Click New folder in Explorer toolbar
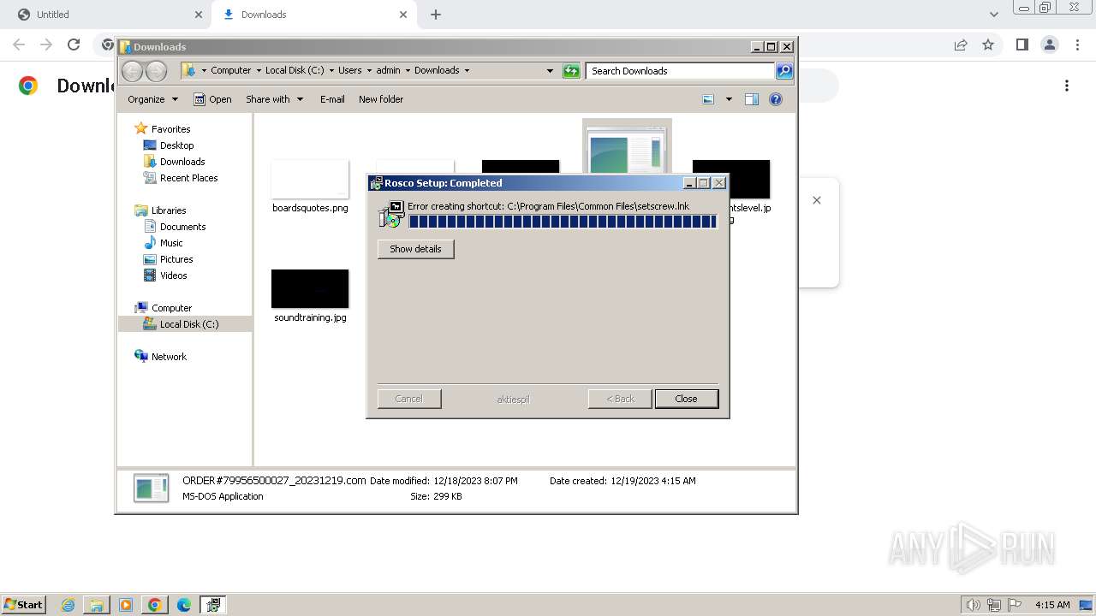1096x616 pixels. pyautogui.click(x=381, y=99)
